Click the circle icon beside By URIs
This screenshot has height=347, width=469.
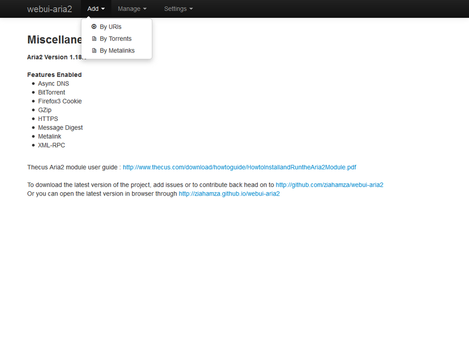point(94,27)
